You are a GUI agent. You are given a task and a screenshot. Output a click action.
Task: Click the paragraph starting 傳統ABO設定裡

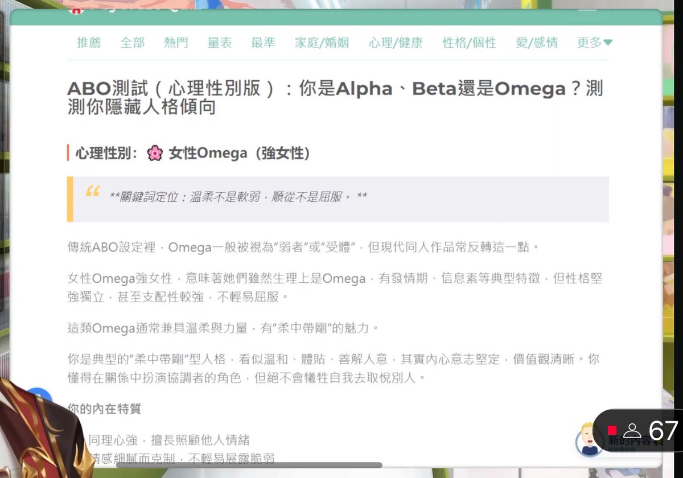[x=303, y=248]
